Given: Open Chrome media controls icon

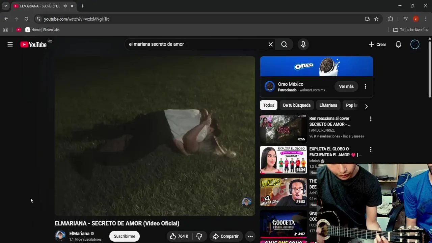Looking at the screenshot, I should (x=406, y=19).
